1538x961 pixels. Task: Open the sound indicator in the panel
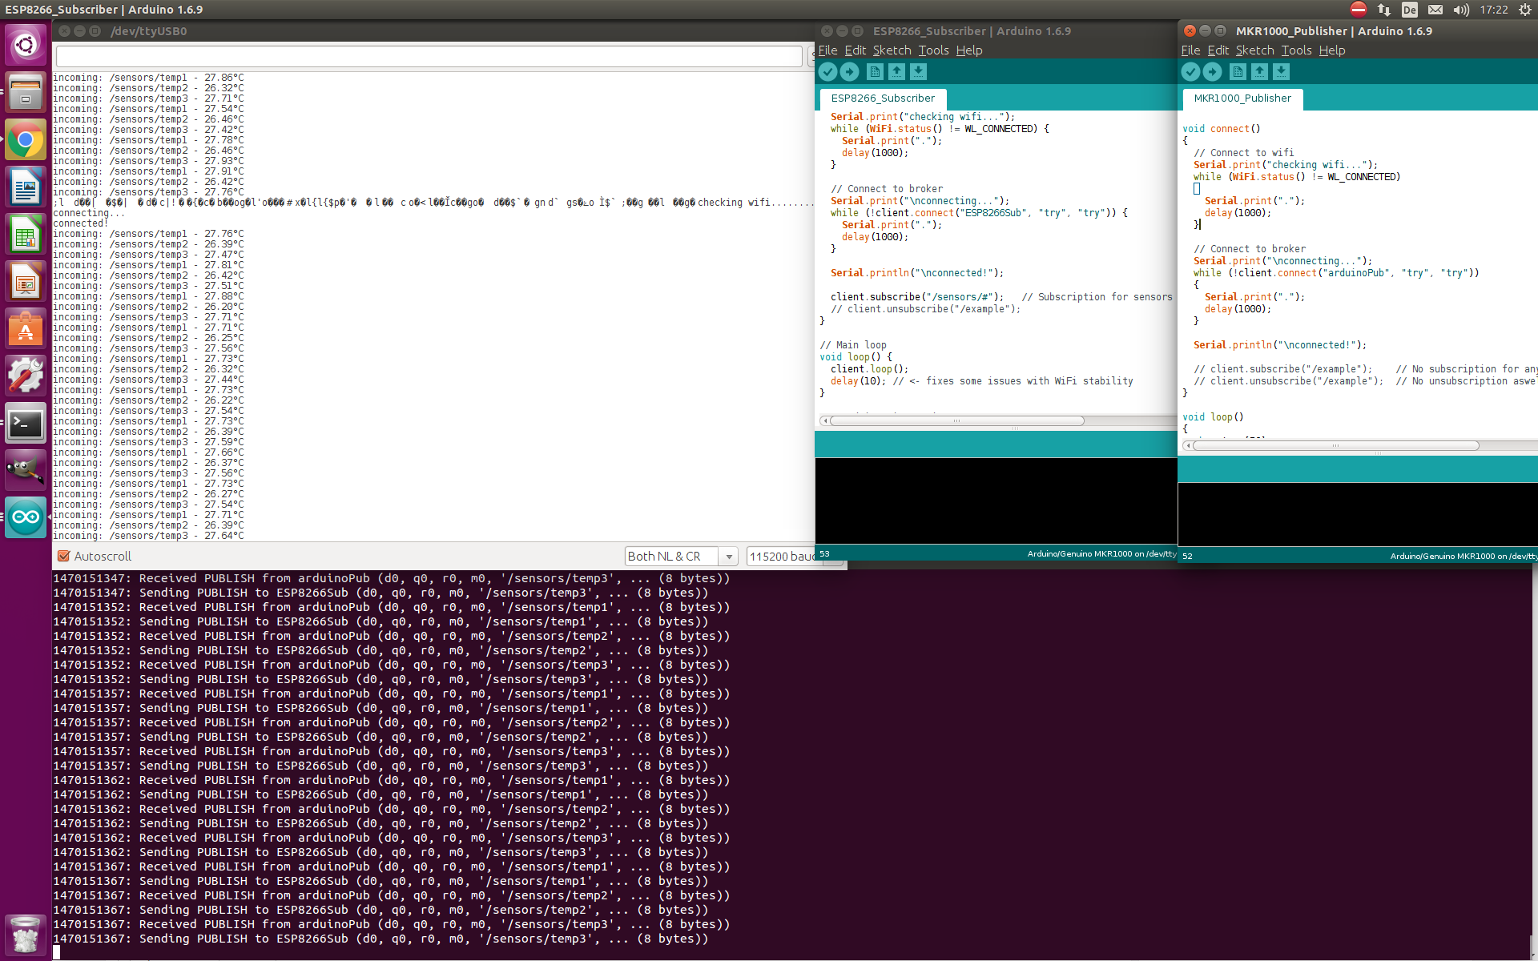pos(1460,10)
